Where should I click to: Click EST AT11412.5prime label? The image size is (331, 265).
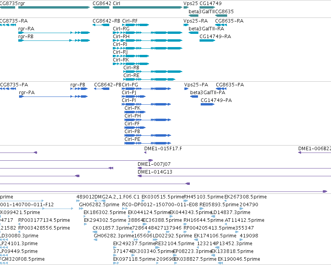[x=244, y=221]
